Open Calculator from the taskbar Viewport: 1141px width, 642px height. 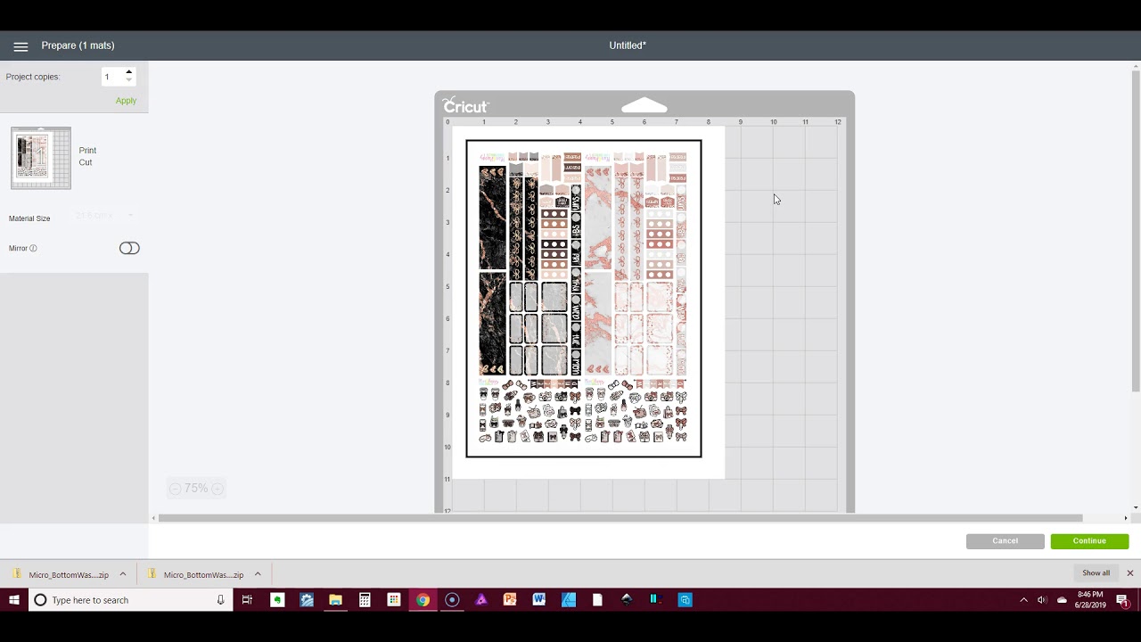click(365, 600)
